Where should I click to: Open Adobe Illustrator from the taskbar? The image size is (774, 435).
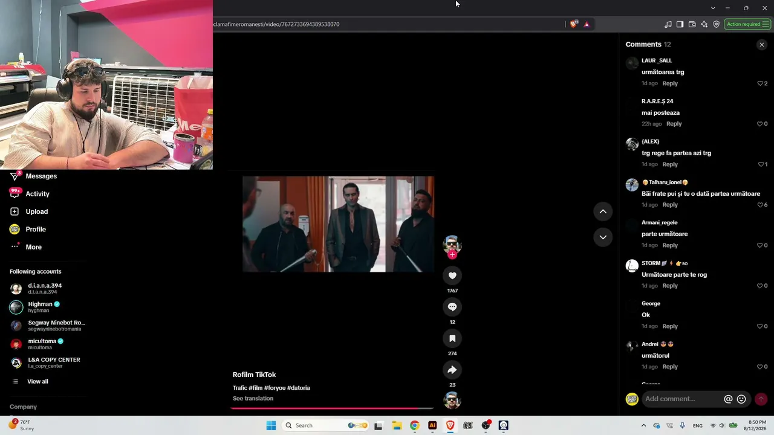[x=432, y=425]
